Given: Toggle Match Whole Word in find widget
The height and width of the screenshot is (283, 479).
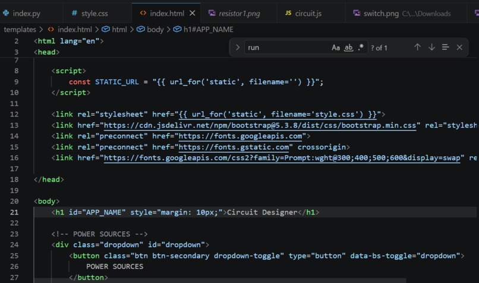Looking at the screenshot, I should click(x=349, y=48).
